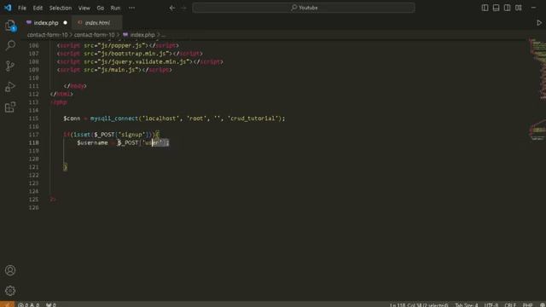Open the Run and Debug view
This screenshot has width=546, height=307.
10,86
